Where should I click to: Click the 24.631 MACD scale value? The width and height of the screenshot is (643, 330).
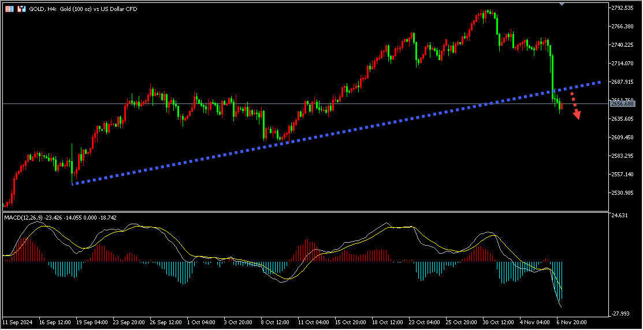pos(619,216)
